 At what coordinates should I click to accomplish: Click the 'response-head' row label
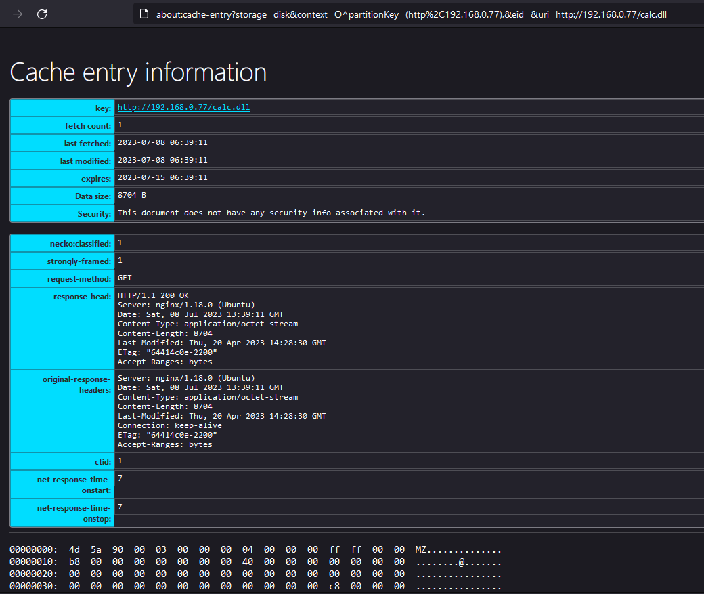tap(82, 297)
